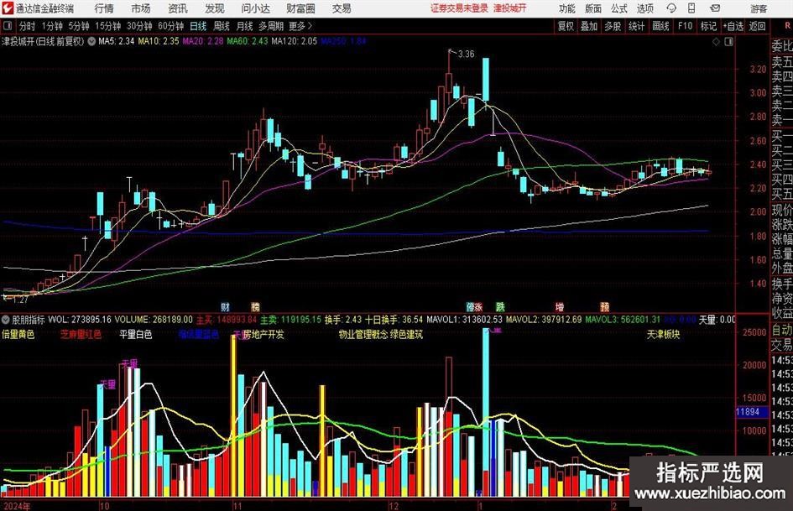
Task: Select the 日线 daily period tab
Action: pos(198,26)
